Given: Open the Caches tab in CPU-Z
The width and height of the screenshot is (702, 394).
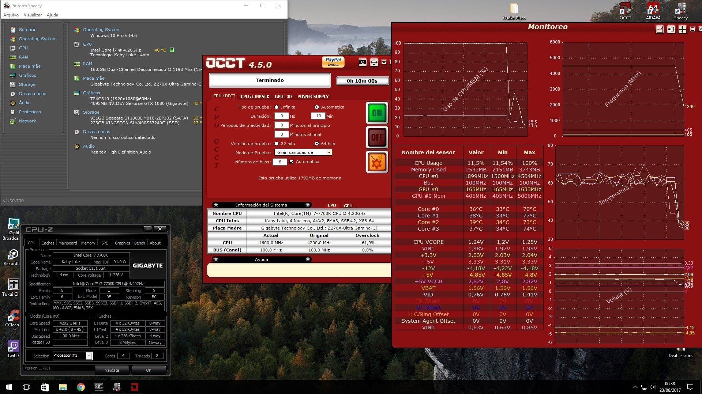Looking at the screenshot, I should point(48,243).
